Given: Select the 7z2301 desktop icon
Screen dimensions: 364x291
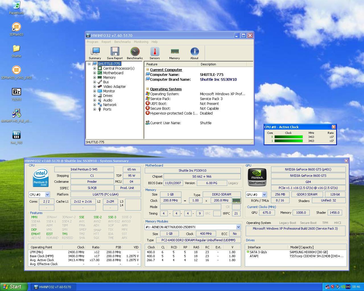Looking at the screenshot, I should (x=16, y=94).
